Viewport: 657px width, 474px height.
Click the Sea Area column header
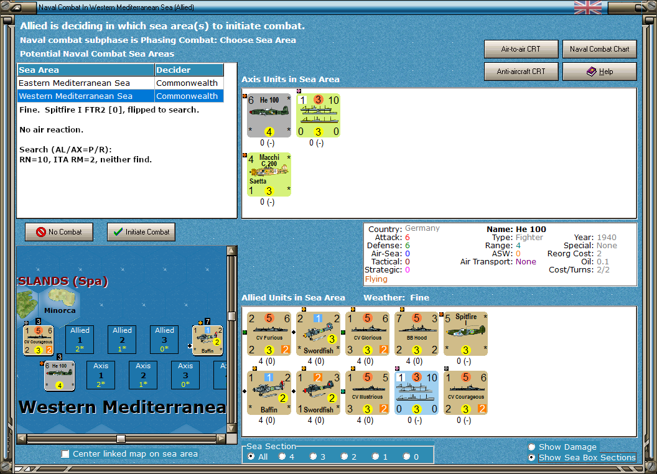pyautogui.click(x=86, y=70)
